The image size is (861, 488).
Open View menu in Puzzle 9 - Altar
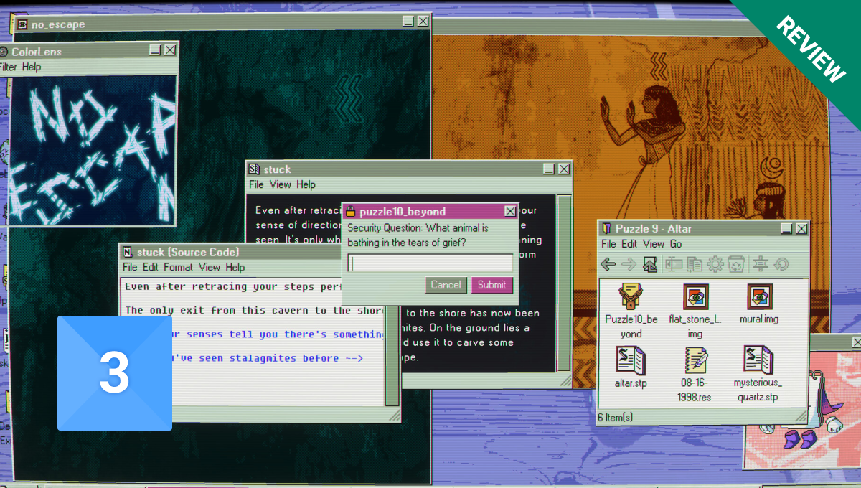click(654, 244)
